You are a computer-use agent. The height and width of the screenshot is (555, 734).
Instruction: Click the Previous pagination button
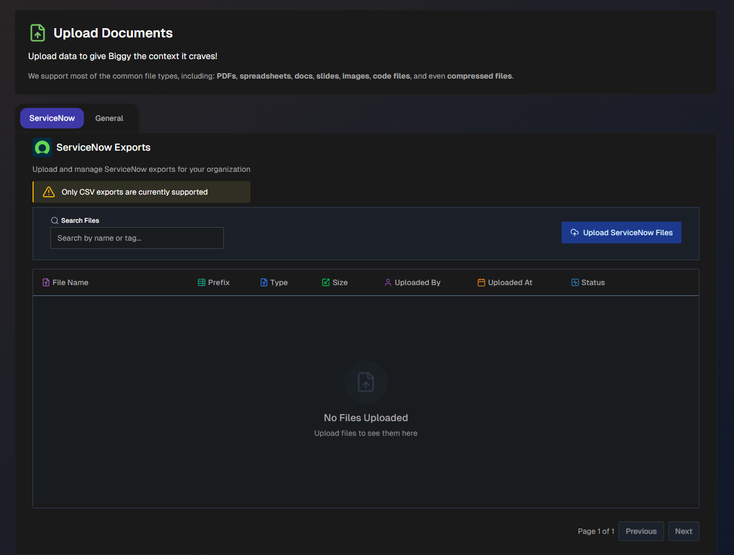(x=641, y=531)
